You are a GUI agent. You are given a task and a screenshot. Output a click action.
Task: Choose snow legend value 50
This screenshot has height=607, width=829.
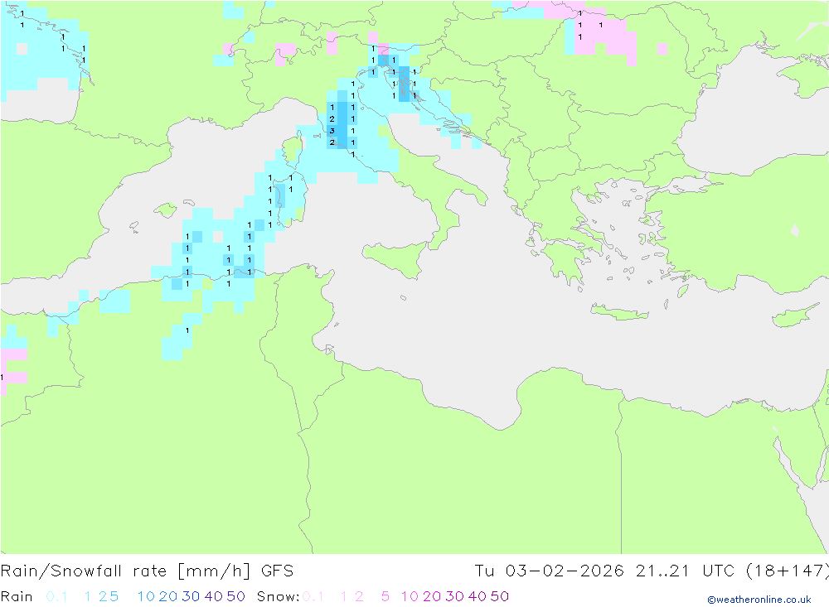pyautogui.click(x=500, y=596)
